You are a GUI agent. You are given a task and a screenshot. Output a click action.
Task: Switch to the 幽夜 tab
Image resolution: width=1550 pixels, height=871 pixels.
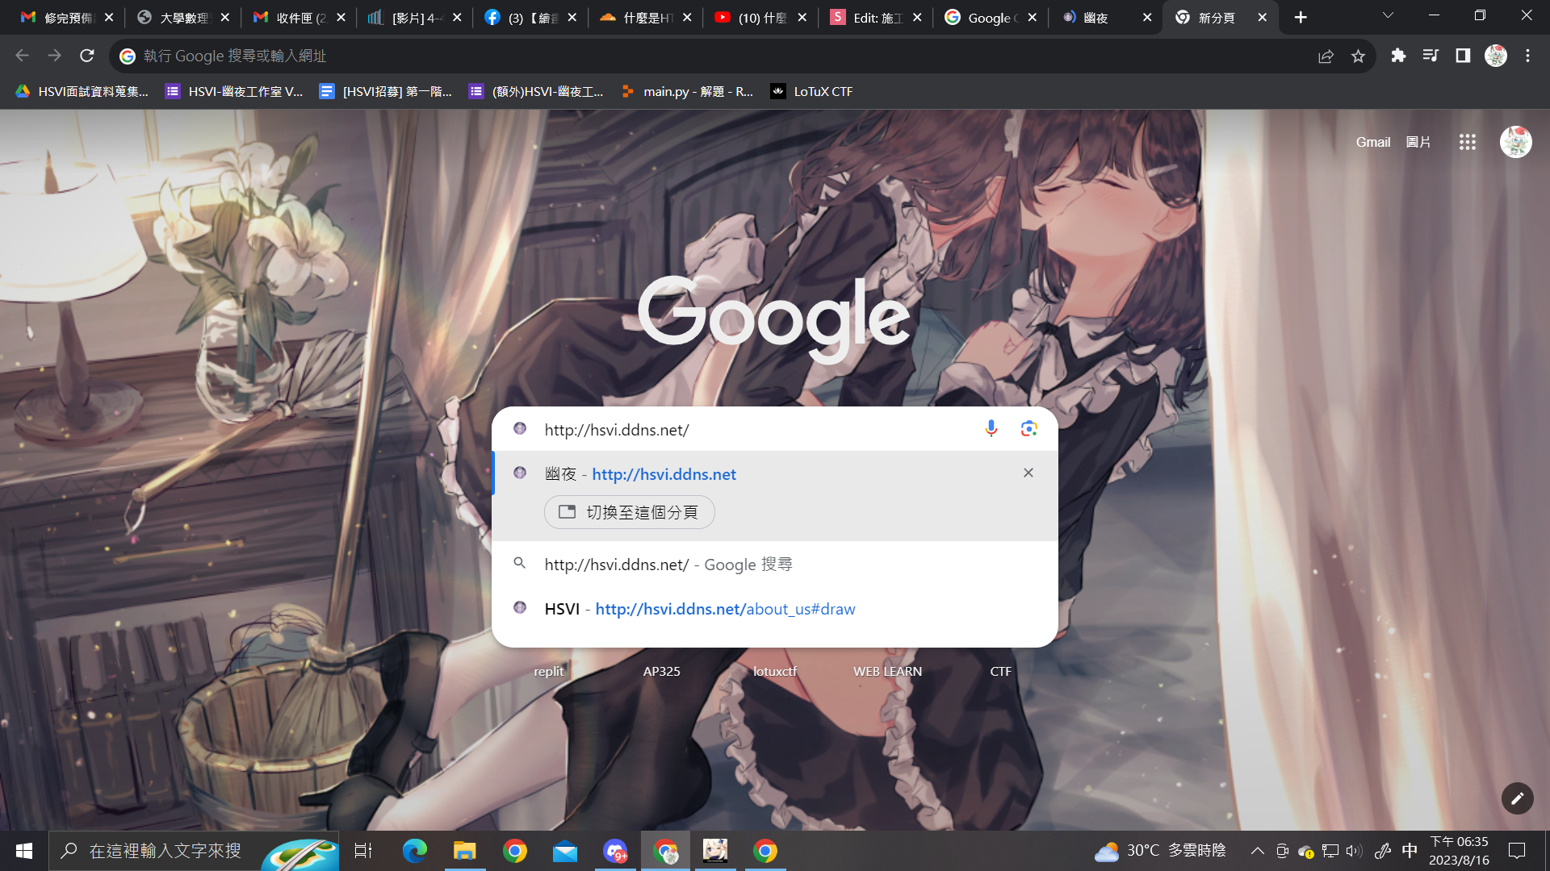[x=1095, y=18]
